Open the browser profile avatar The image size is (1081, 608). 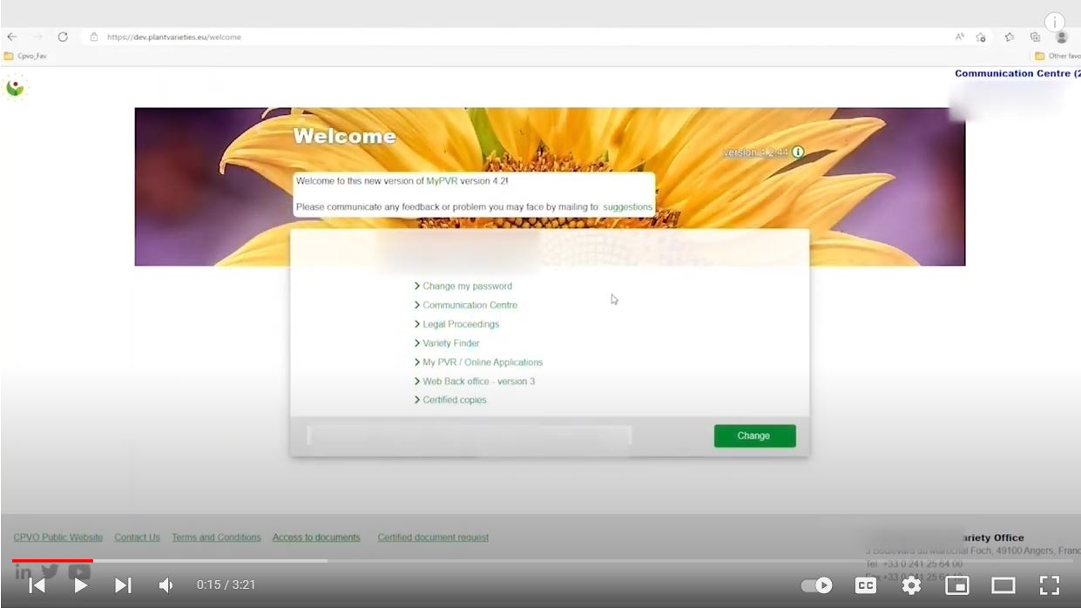coord(1062,37)
